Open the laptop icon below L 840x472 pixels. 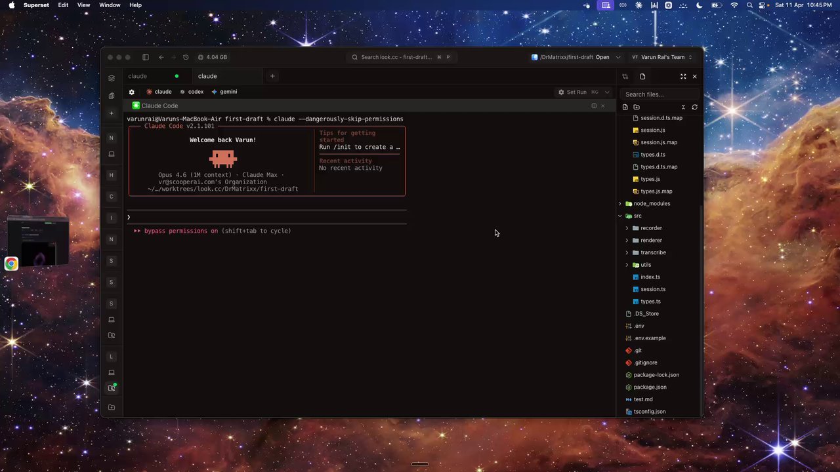click(112, 372)
